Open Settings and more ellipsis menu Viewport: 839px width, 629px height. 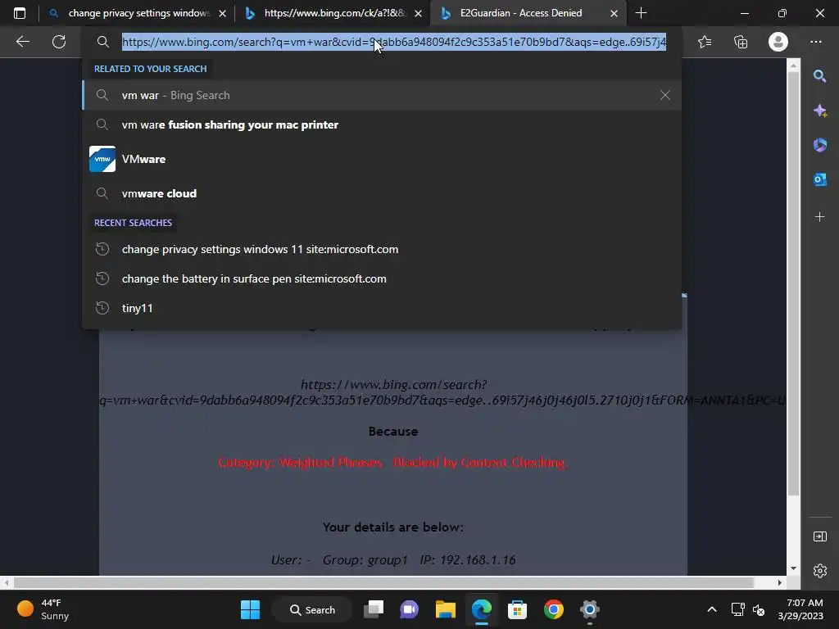[816, 42]
